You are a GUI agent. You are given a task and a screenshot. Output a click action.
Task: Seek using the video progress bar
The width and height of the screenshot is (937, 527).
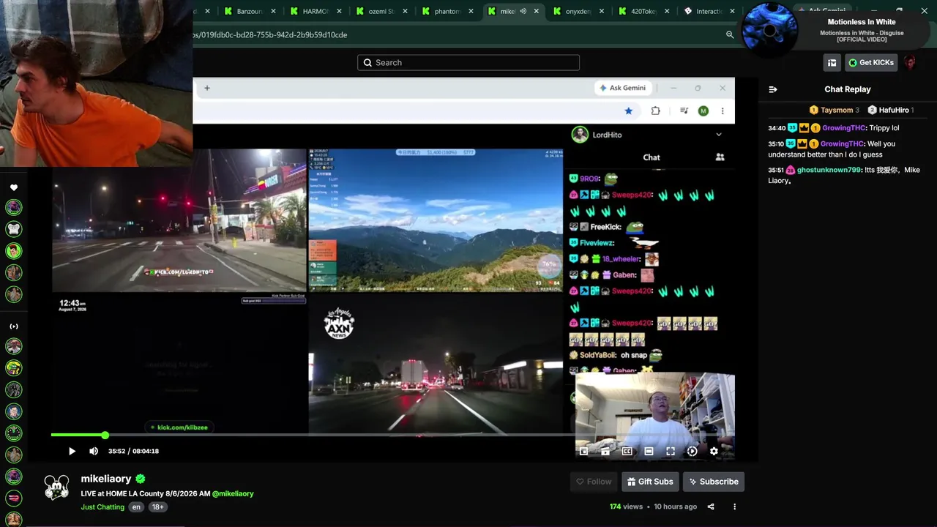click(392, 435)
